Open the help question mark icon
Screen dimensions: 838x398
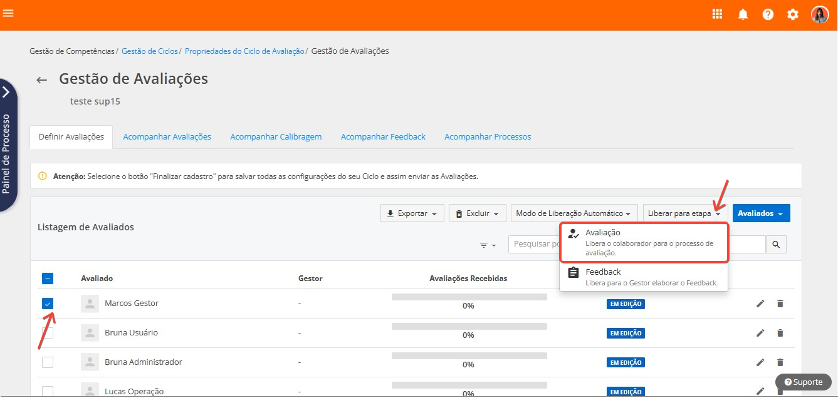[768, 14]
